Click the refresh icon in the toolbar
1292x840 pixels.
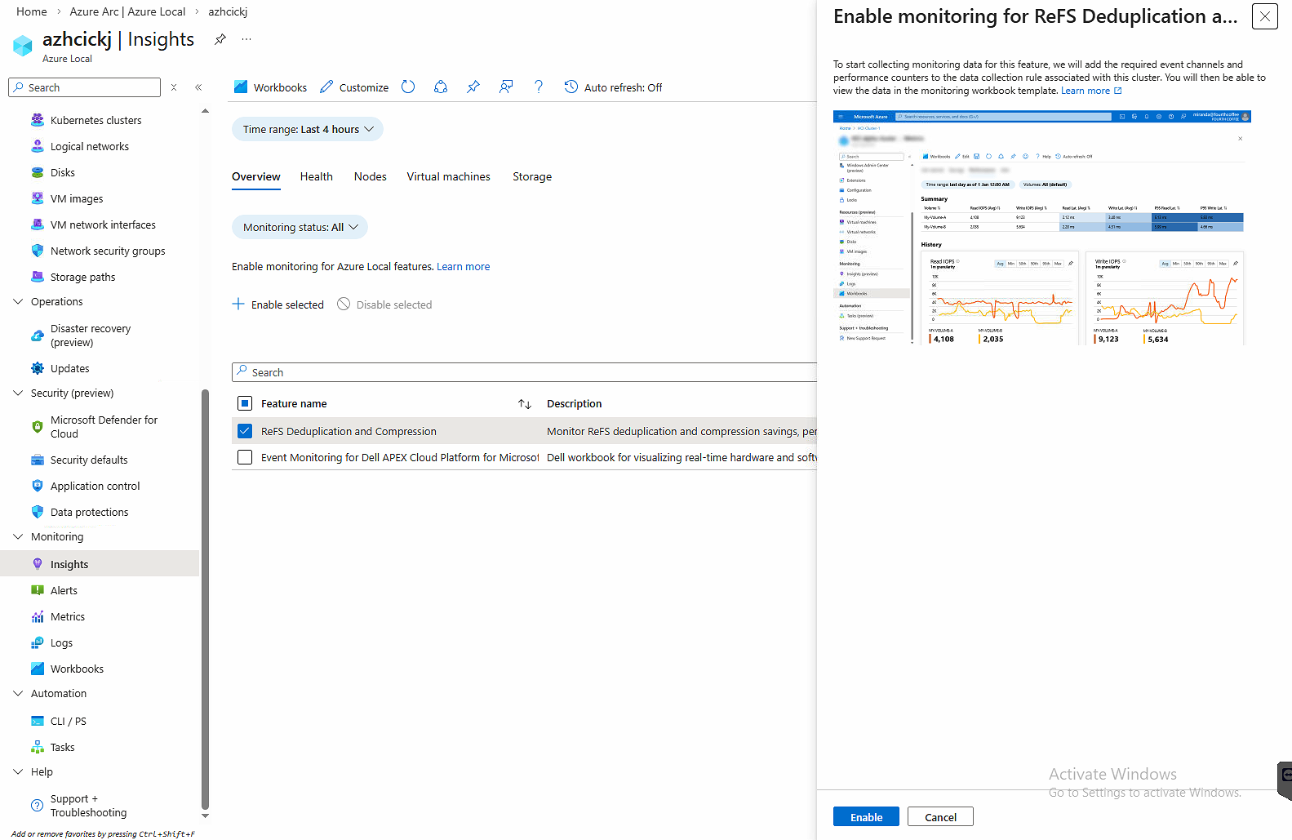tap(408, 87)
